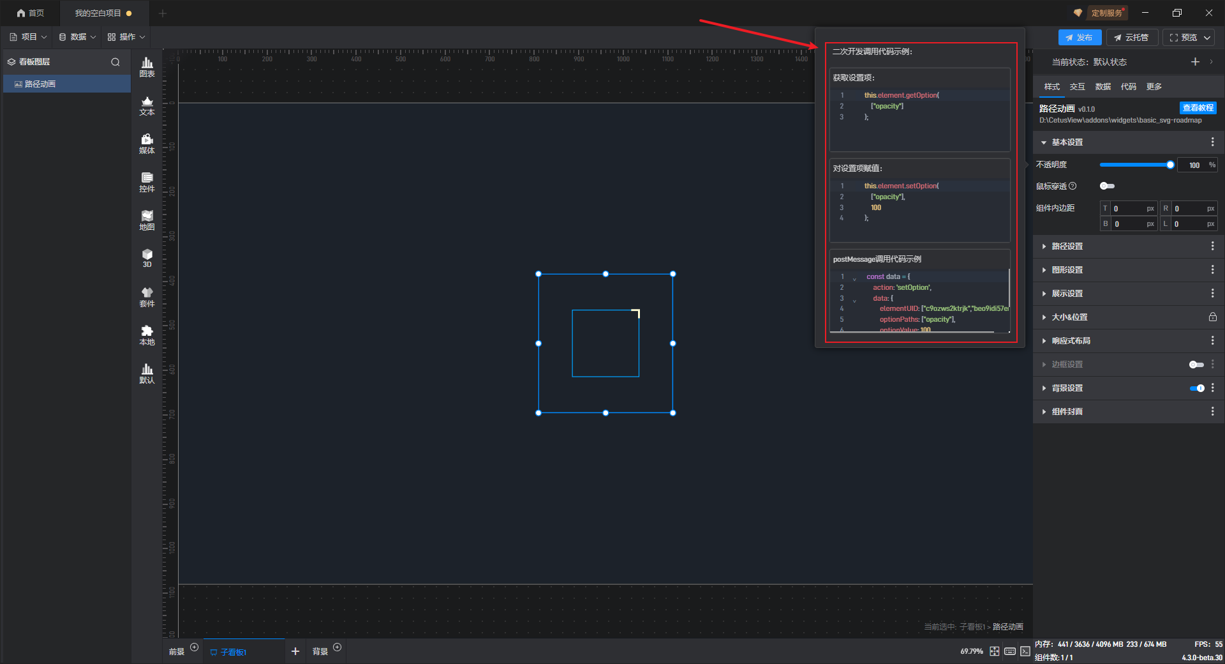Click the search icon in 看板图层 panel
The image size is (1225, 664).
pos(115,62)
